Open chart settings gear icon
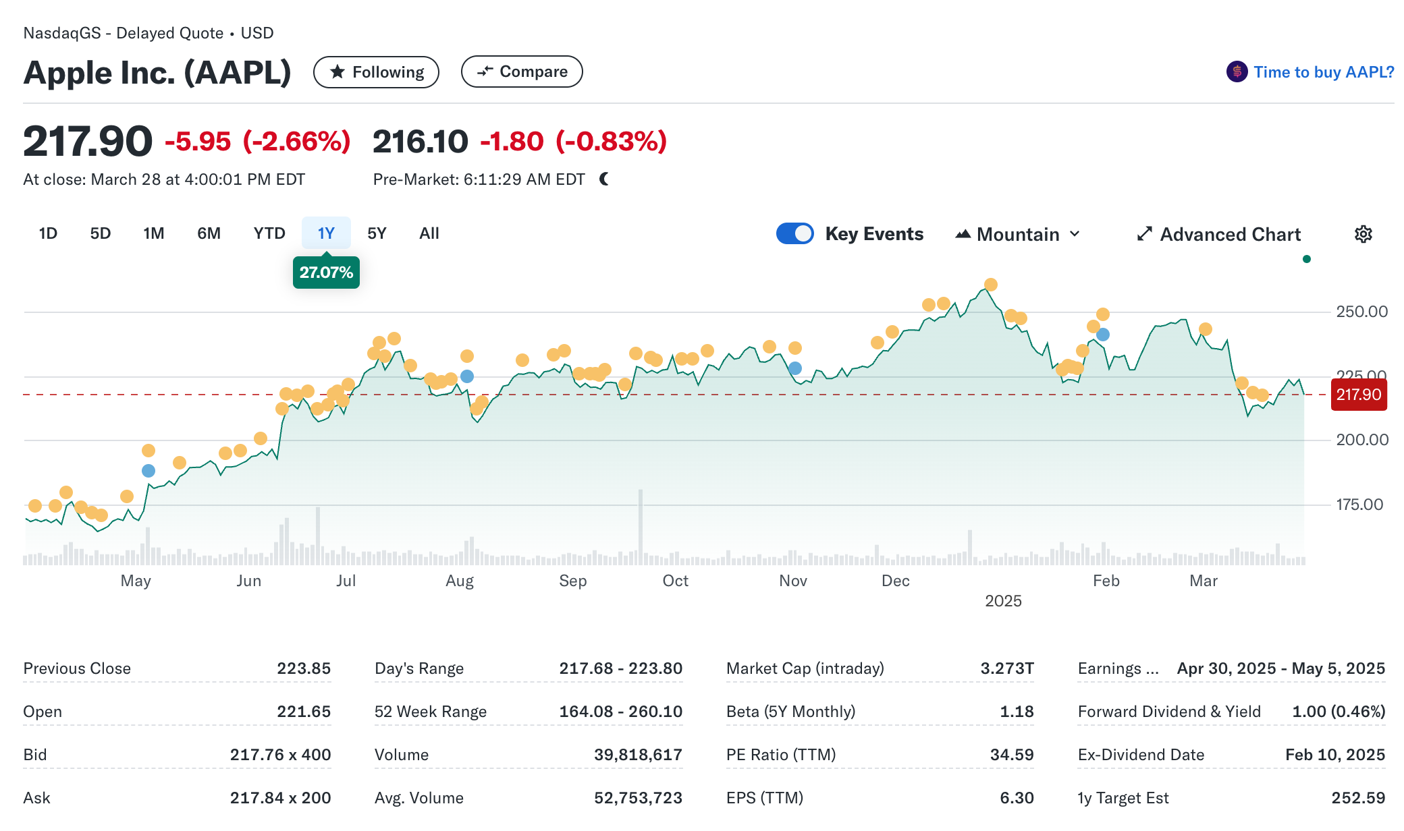Image resolution: width=1404 pixels, height=831 pixels. [x=1363, y=234]
